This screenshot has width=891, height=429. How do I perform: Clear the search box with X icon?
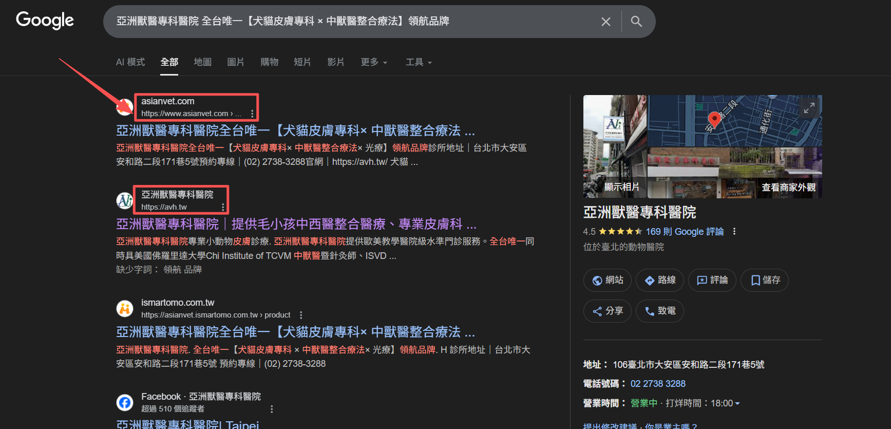(x=606, y=22)
